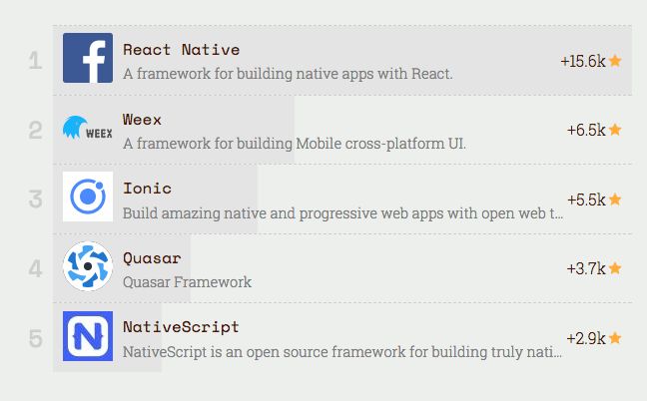Click the Weex eagle logo

[88, 128]
